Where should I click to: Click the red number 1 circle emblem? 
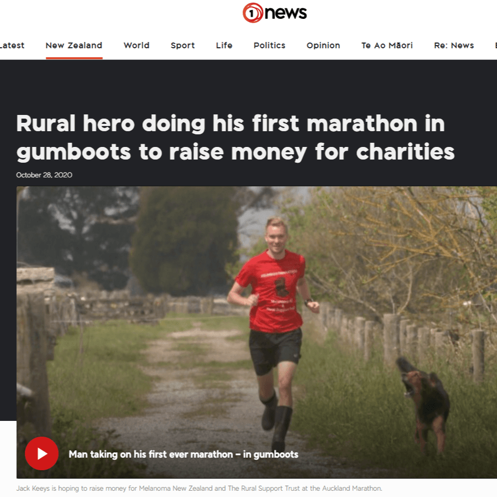[253, 13]
